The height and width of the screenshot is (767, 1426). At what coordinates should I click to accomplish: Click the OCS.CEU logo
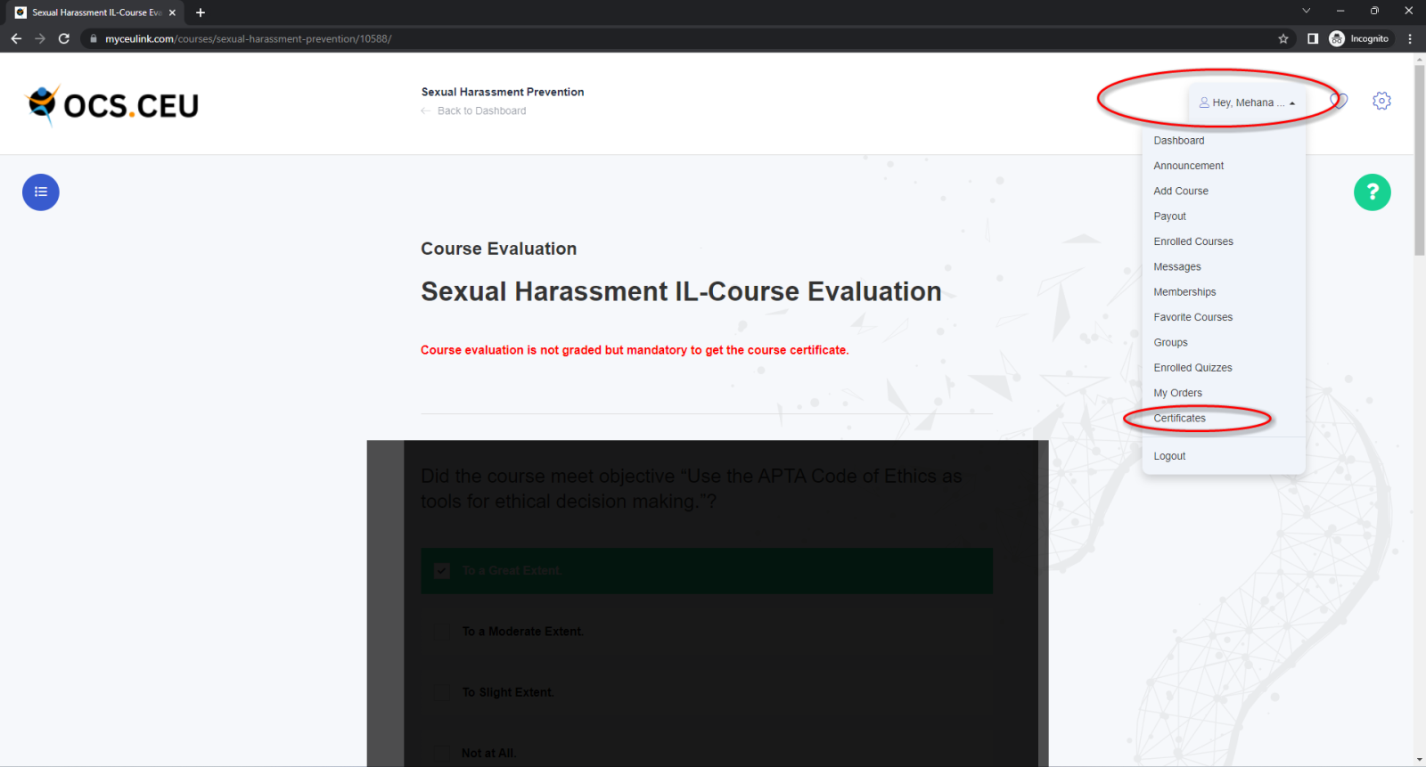[x=113, y=105]
